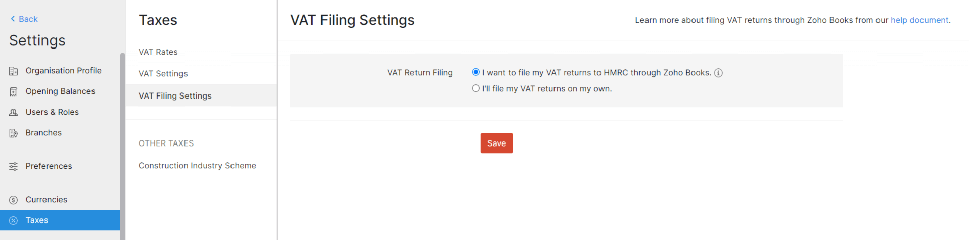969x240 pixels.
Task: Click the Users & Roles icon
Action: (x=14, y=113)
